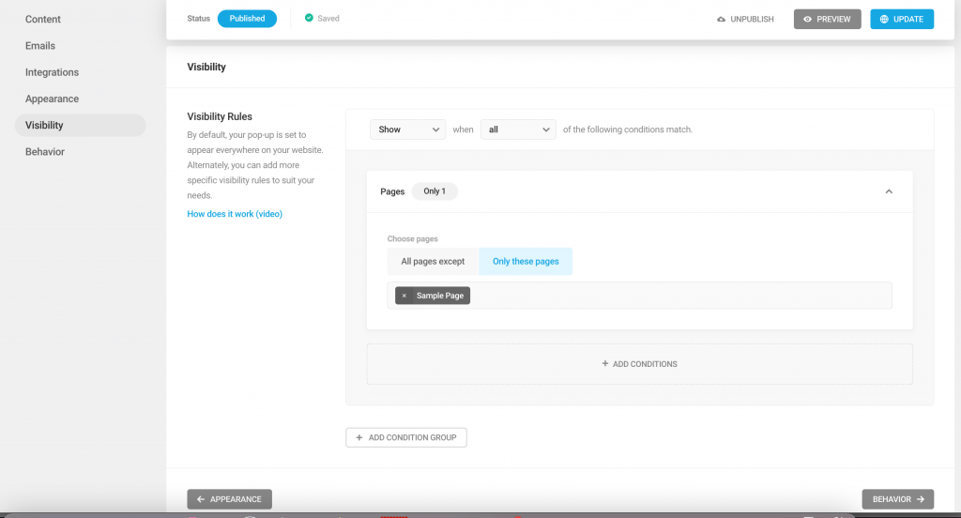The width and height of the screenshot is (961, 518).
Task: Click right arrow icon on Behavior button
Action: [x=920, y=499]
